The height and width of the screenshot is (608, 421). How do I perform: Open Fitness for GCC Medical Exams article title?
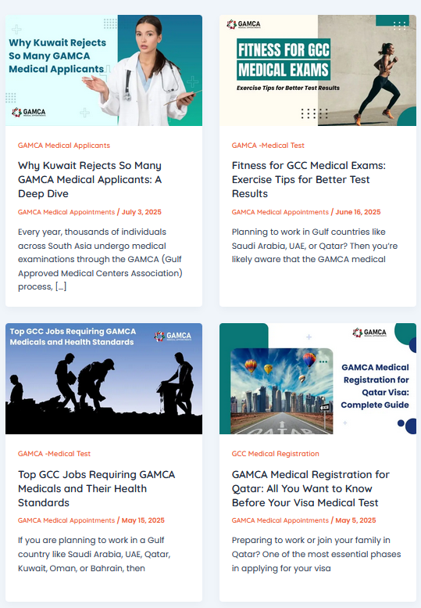309,179
